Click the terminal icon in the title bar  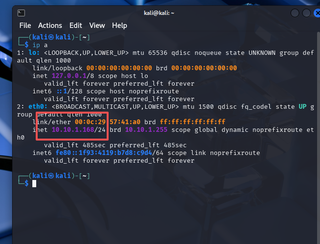coord(22,13)
